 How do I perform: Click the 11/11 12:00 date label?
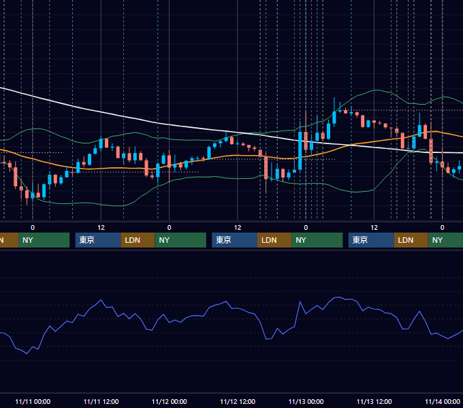pos(101,401)
